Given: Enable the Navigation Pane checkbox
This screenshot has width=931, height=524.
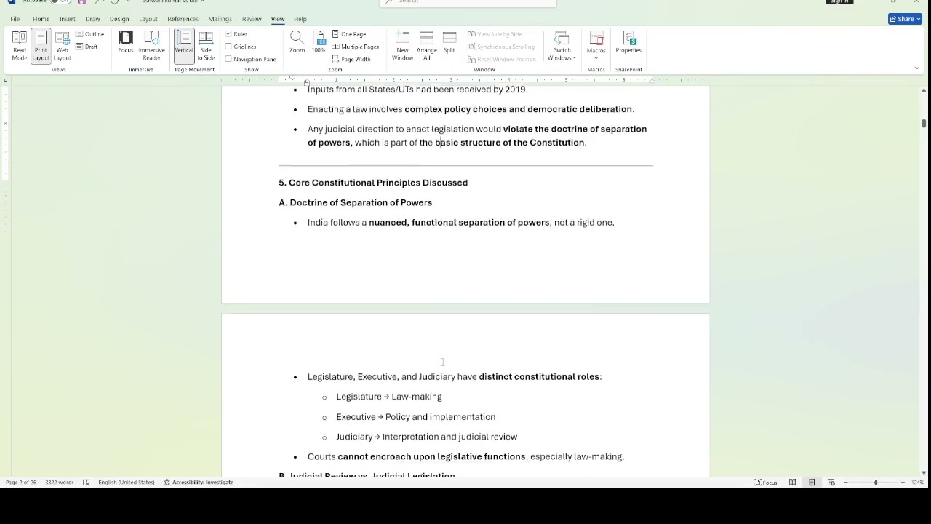Looking at the screenshot, I should point(228,59).
